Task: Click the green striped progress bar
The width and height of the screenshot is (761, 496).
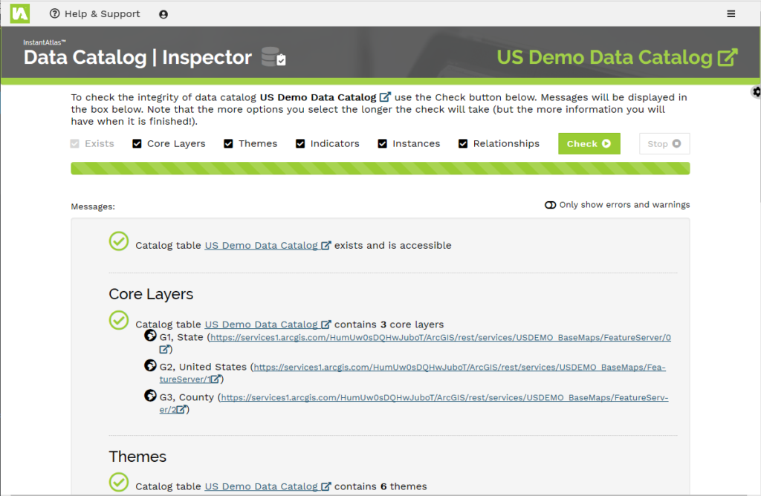Action: [380, 169]
